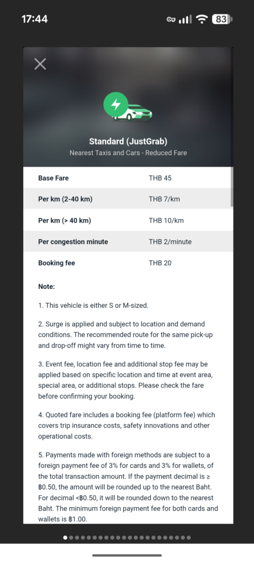
Task: Select the Base Fare row
Action: (128, 178)
